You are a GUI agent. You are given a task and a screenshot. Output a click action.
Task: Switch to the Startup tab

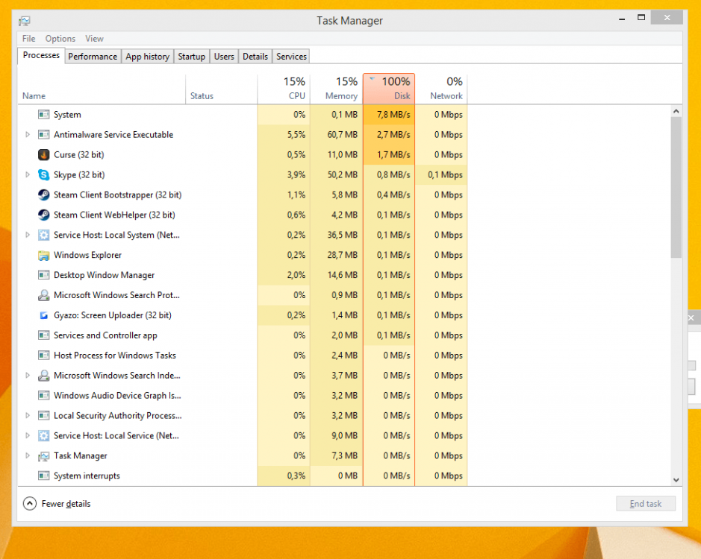click(191, 57)
